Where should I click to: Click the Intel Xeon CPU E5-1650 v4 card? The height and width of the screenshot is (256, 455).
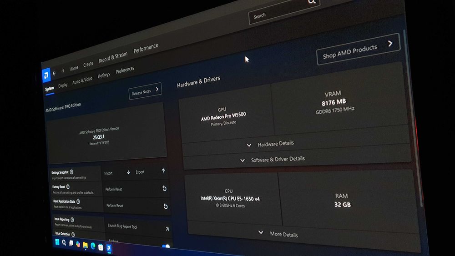click(233, 199)
